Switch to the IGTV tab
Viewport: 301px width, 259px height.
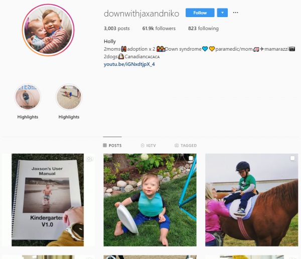(148, 146)
